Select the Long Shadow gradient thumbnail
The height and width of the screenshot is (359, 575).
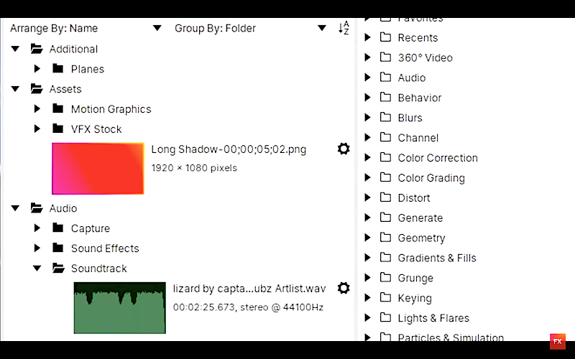(x=98, y=169)
